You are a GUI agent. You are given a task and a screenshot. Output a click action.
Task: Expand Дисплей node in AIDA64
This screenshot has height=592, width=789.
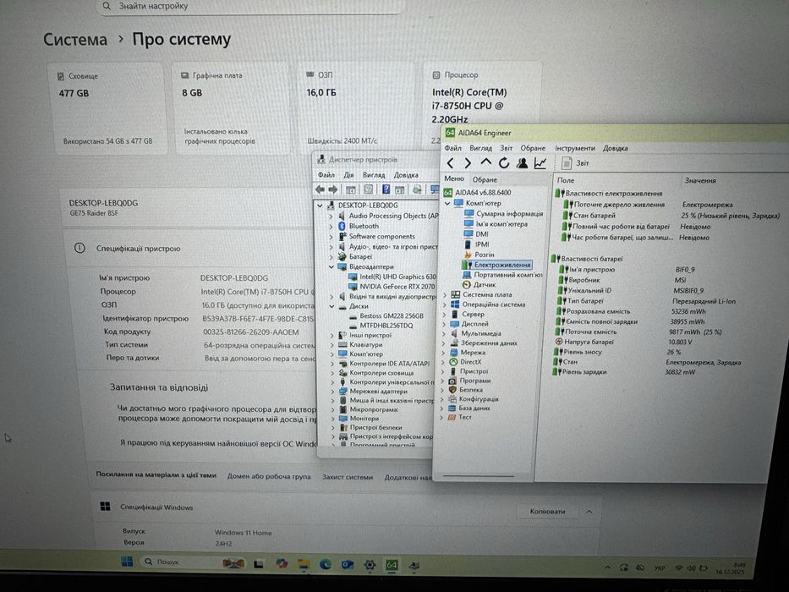click(x=444, y=324)
